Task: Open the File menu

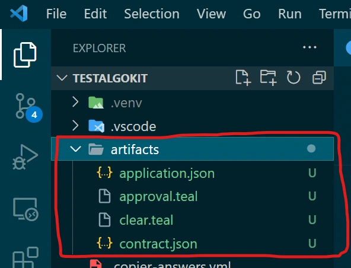Action: [x=56, y=14]
